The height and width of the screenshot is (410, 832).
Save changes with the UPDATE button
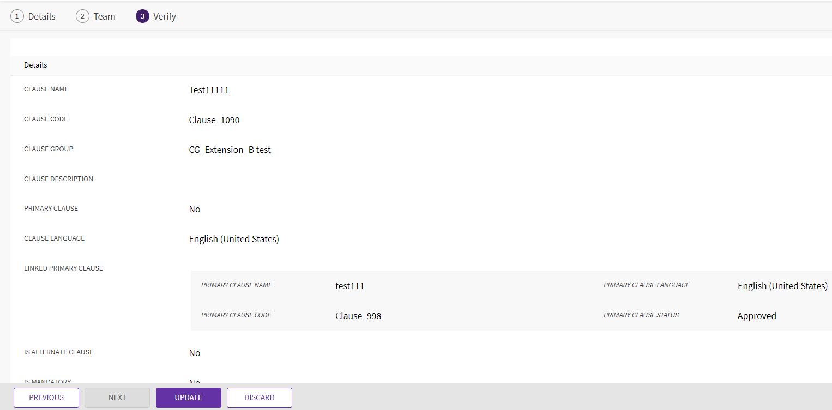188,397
